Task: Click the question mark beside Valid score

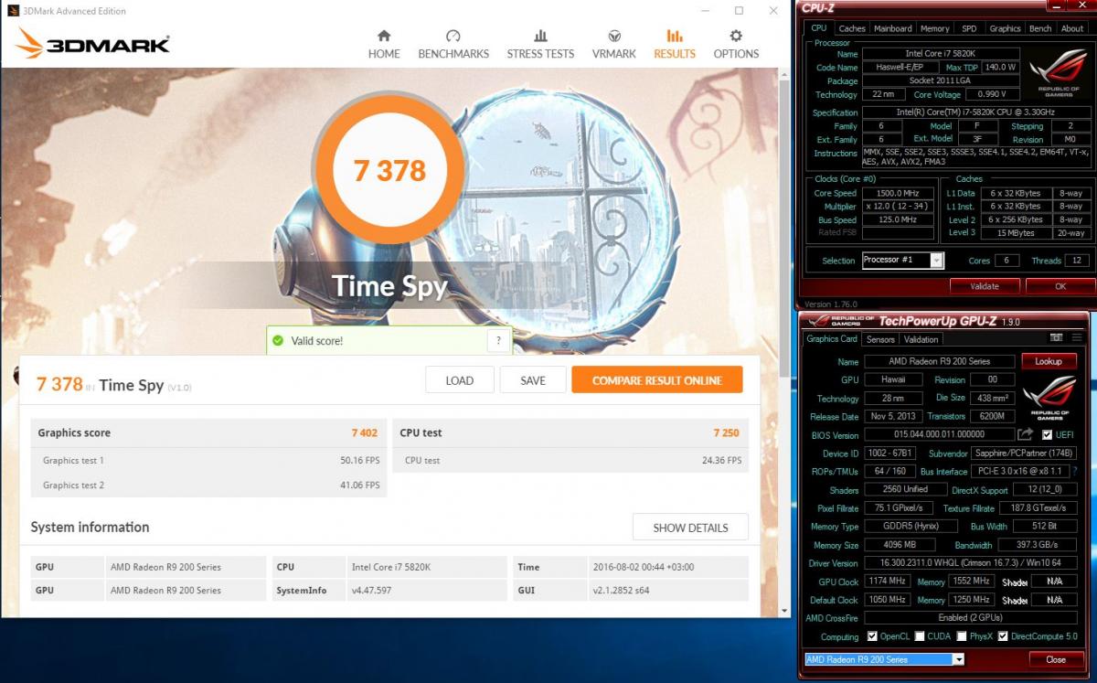Action: click(x=498, y=341)
